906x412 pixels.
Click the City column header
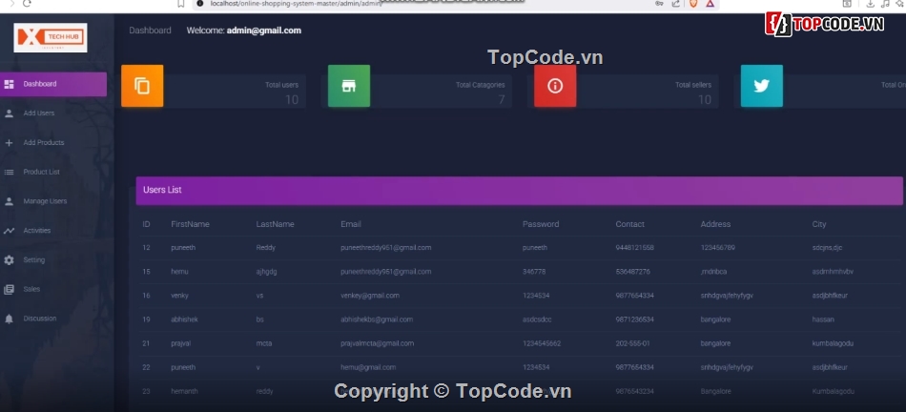tap(819, 224)
